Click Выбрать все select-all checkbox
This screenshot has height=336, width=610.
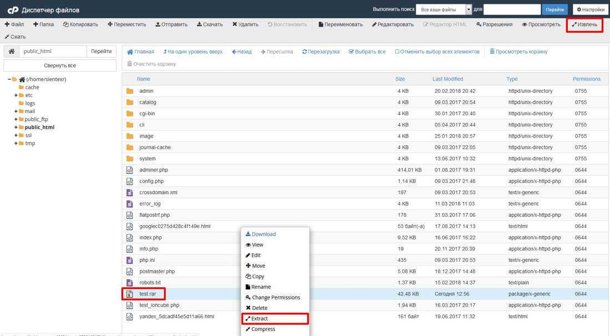pyautogui.click(x=352, y=52)
